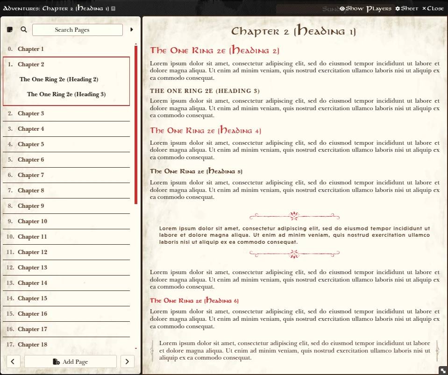The width and height of the screenshot is (448, 375).
Task: Jump to The One Ring 2e (Heading 2)
Action: 59,79
